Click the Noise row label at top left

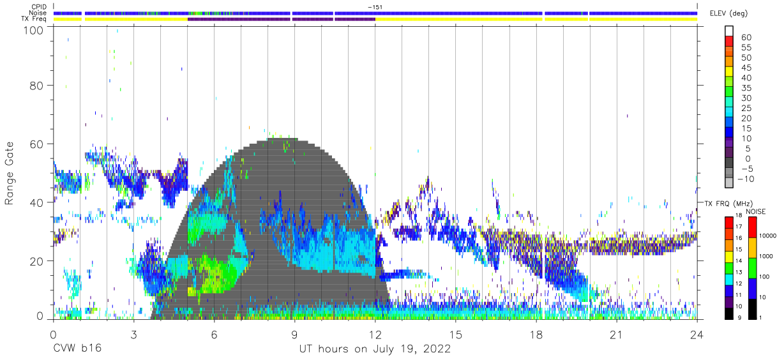click(39, 13)
